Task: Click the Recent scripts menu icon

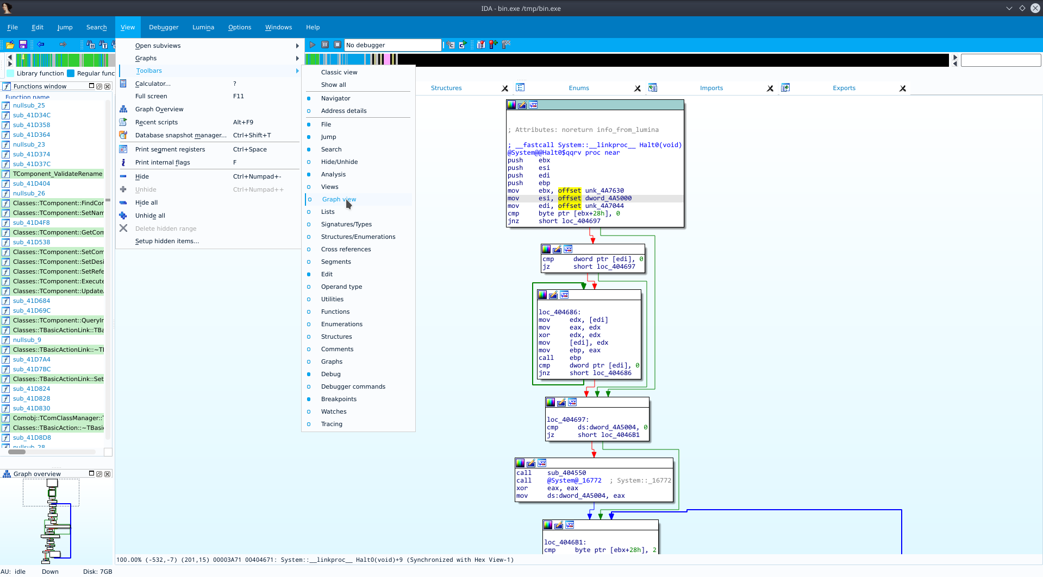Action: click(x=123, y=122)
